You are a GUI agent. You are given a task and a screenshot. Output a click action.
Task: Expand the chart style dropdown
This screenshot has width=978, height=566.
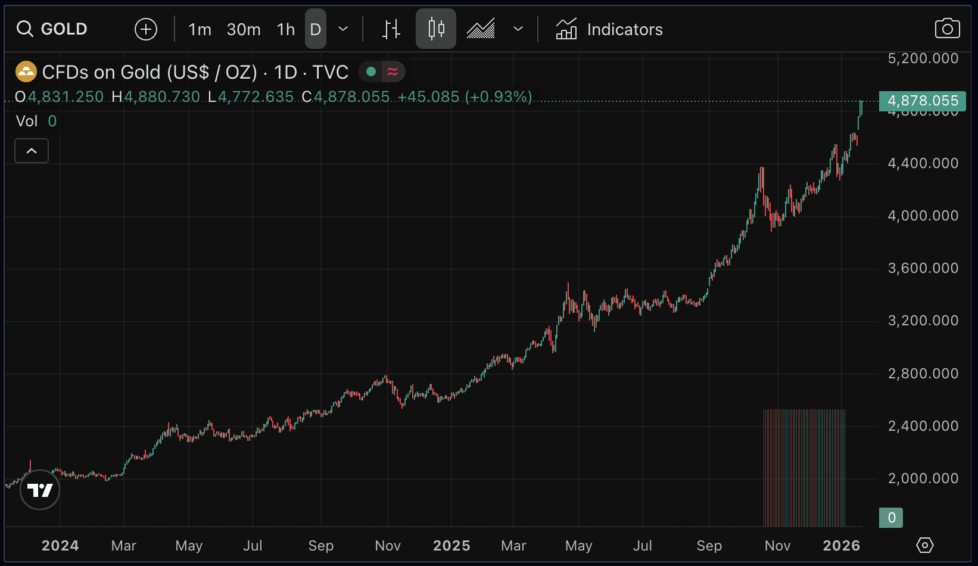click(x=518, y=29)
